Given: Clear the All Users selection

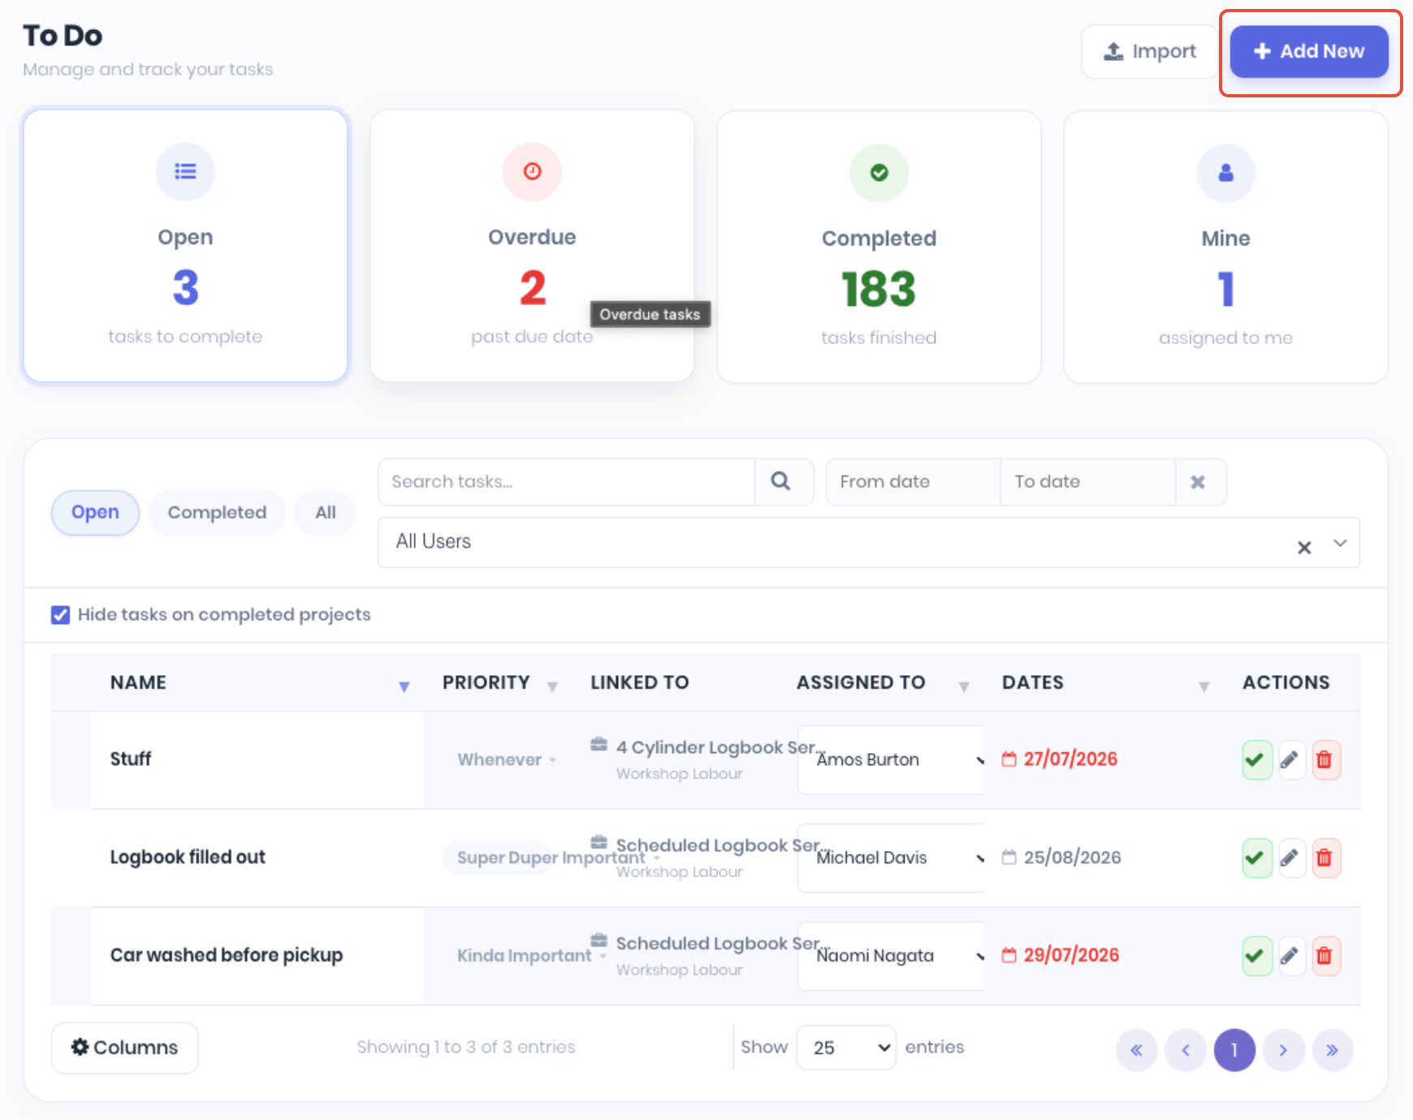Looking at the screenshot, I should [1304, 548].
